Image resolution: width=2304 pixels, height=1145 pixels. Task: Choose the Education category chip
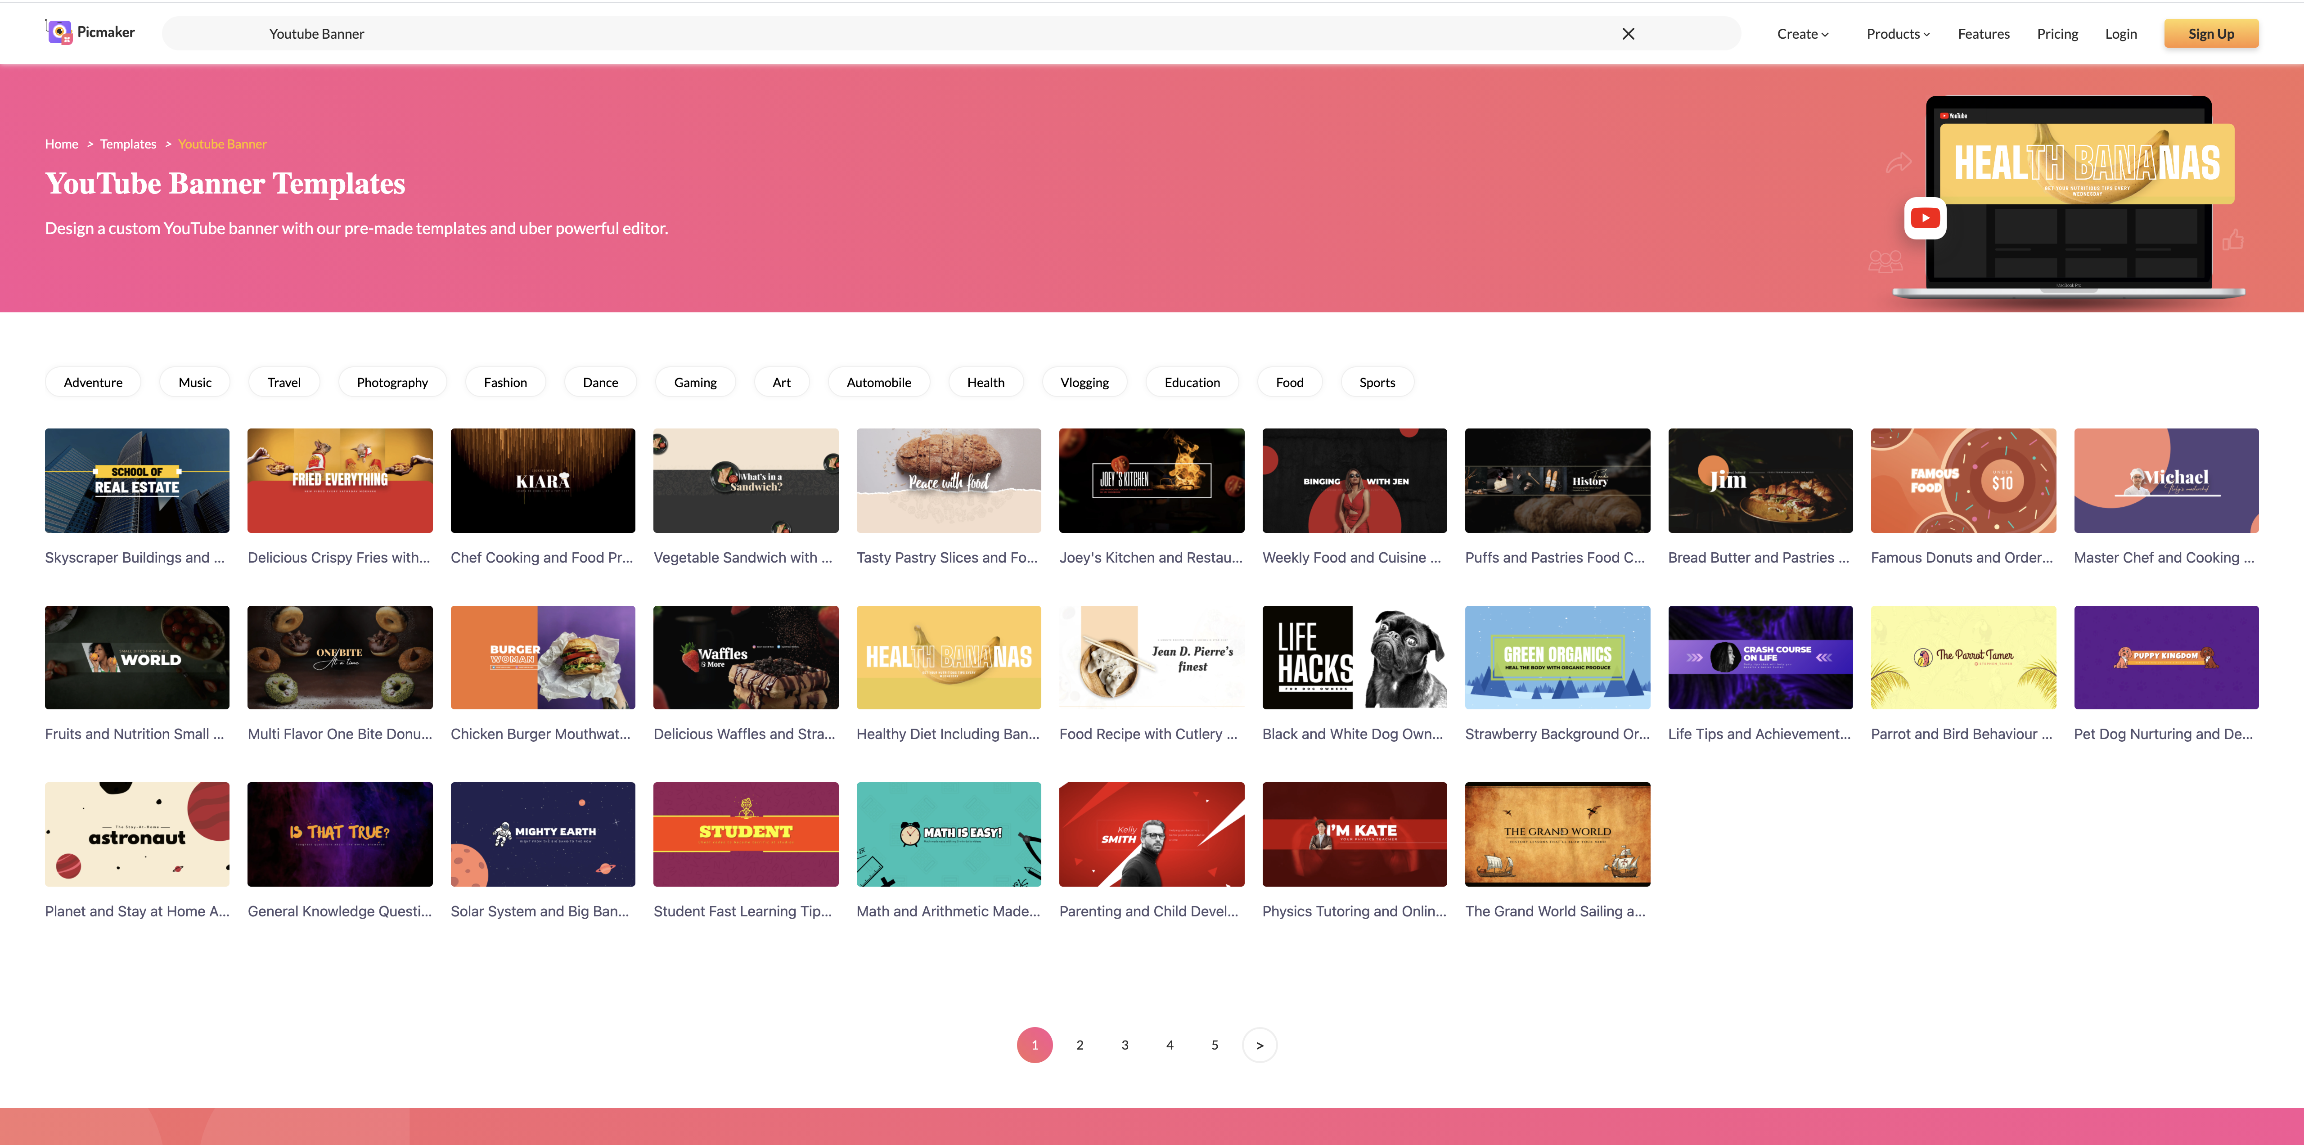coord(1191,382)
